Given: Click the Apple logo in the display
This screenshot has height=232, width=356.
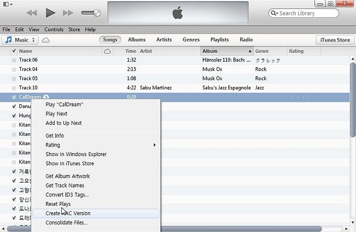Looking at the screenshot, I should pyautogui.click(x=178, y=12).
